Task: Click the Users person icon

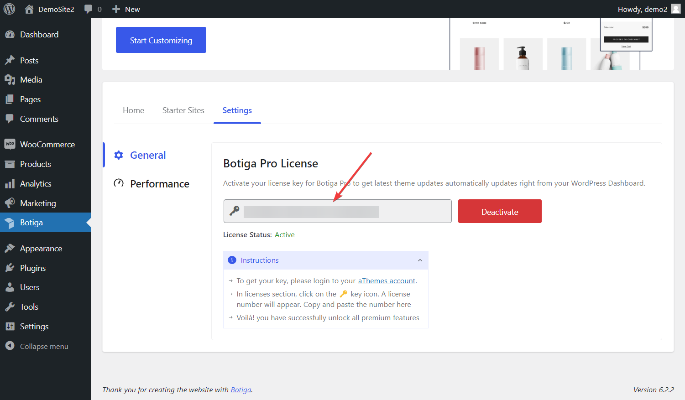Action: [x=10, y=287]
